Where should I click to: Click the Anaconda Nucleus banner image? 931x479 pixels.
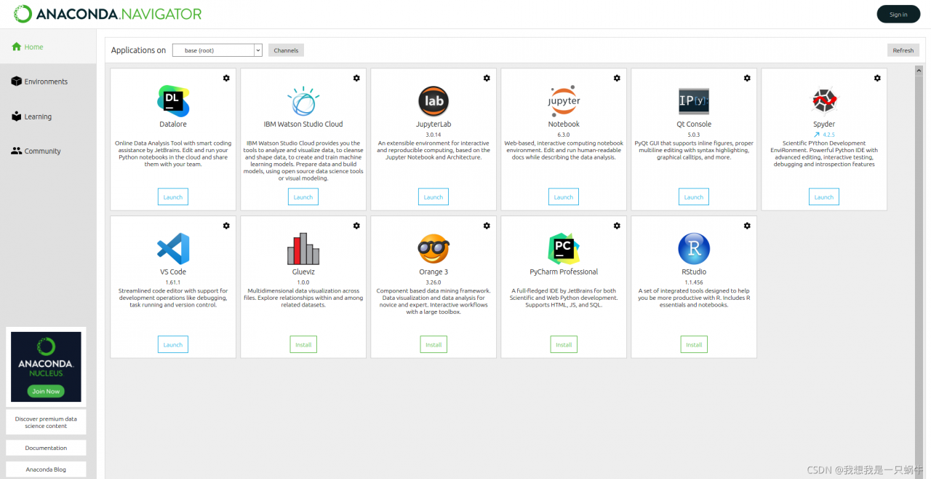[46, 367]
